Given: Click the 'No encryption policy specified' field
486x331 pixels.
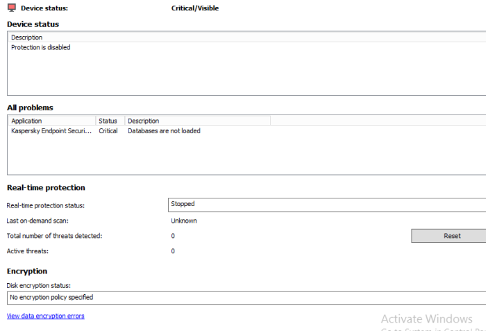Looking at the screenshot, I should (243, 297).
